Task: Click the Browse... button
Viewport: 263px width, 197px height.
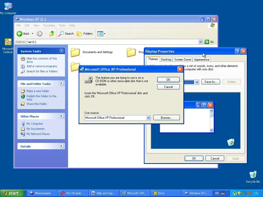Action: point(166,118)
